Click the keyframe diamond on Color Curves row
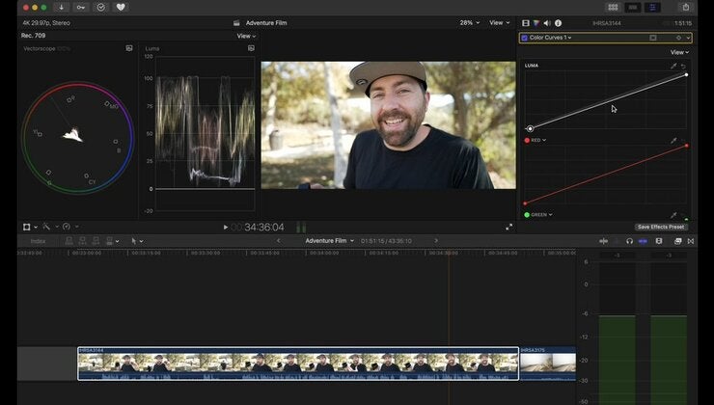The height and width of the screenshot is (405, 714). click(x=678, y=38)
